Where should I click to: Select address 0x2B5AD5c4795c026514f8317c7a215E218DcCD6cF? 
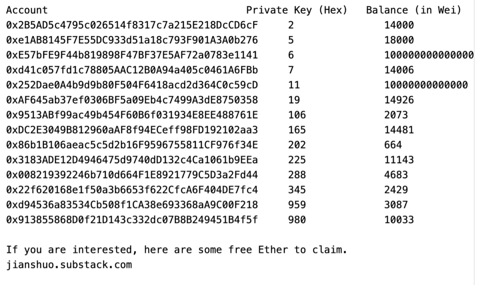(x=132, y=25)
